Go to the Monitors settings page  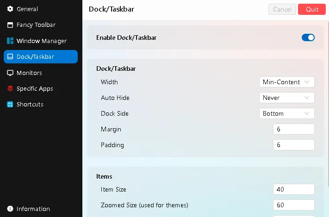click(x=29, y=73)
